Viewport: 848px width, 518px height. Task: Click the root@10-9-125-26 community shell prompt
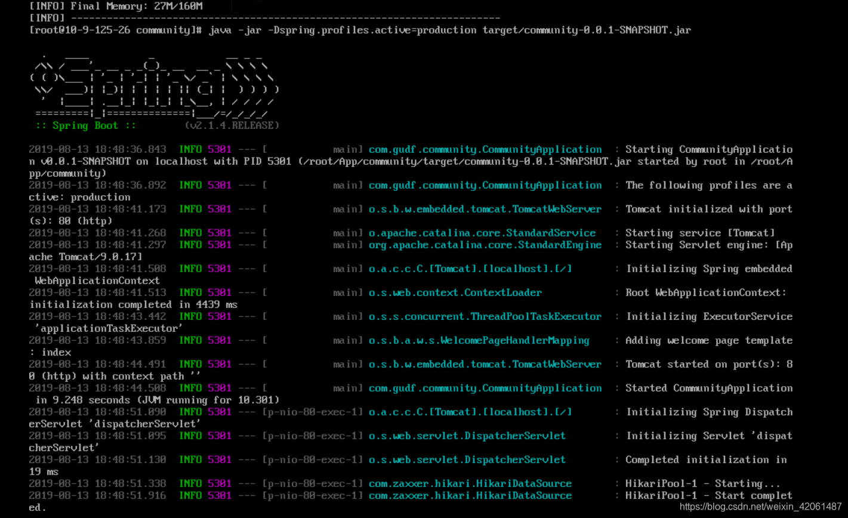click(116, 30)
